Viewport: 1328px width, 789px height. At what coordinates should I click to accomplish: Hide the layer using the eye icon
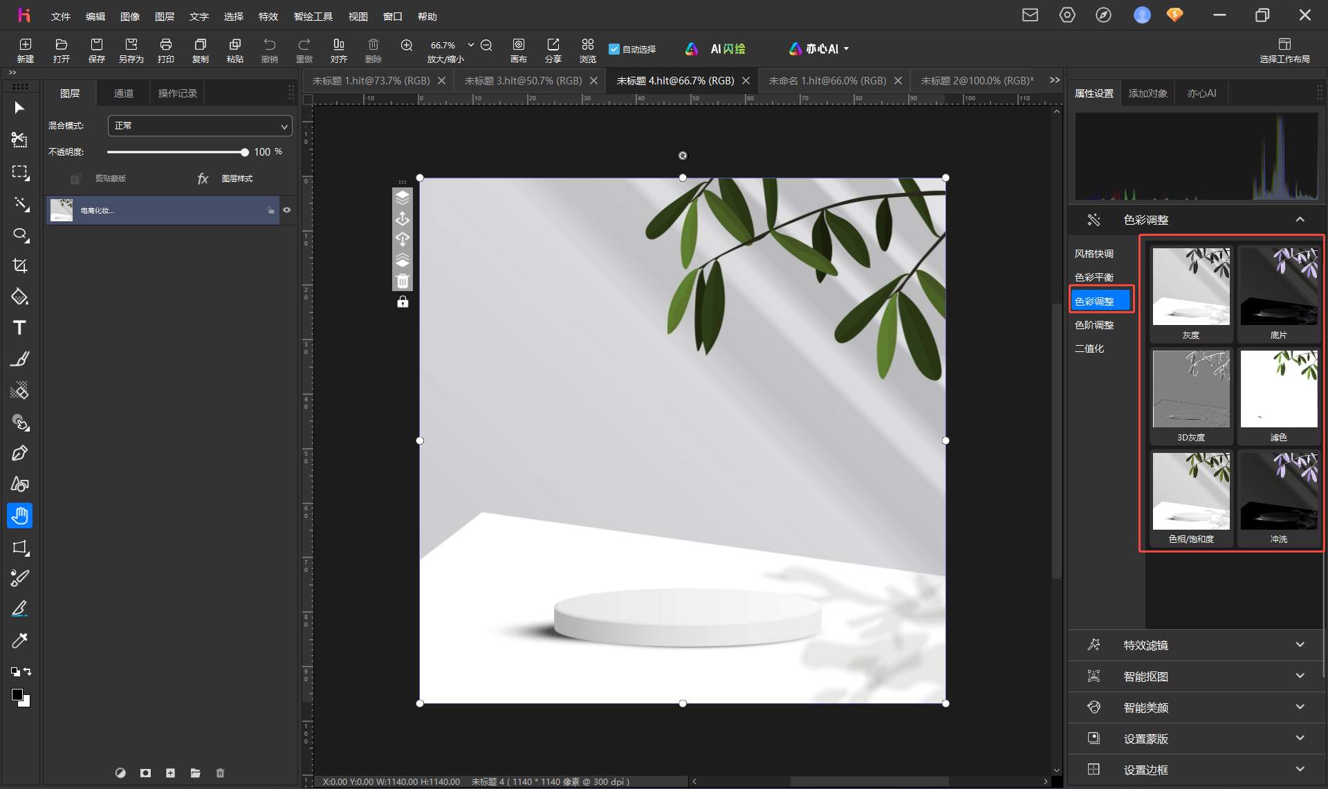(287, 210)
